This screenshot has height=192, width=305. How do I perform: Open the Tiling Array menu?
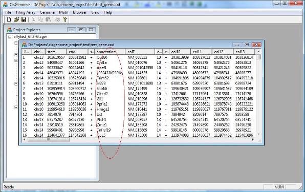pyautogui.click(x=25, y=12)
